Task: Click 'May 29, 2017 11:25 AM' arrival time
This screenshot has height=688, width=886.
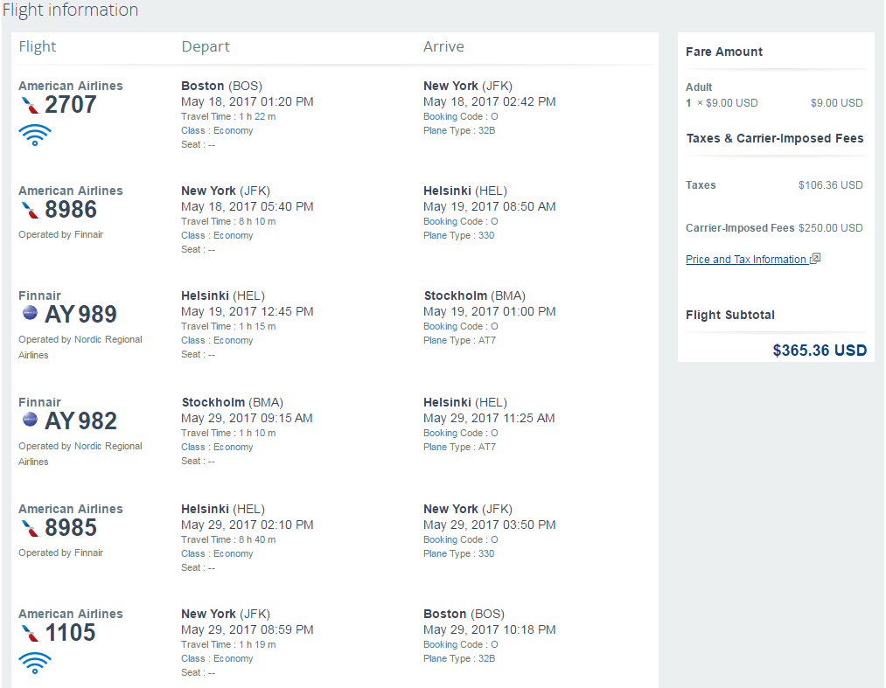Action: (x=489, y=419)
